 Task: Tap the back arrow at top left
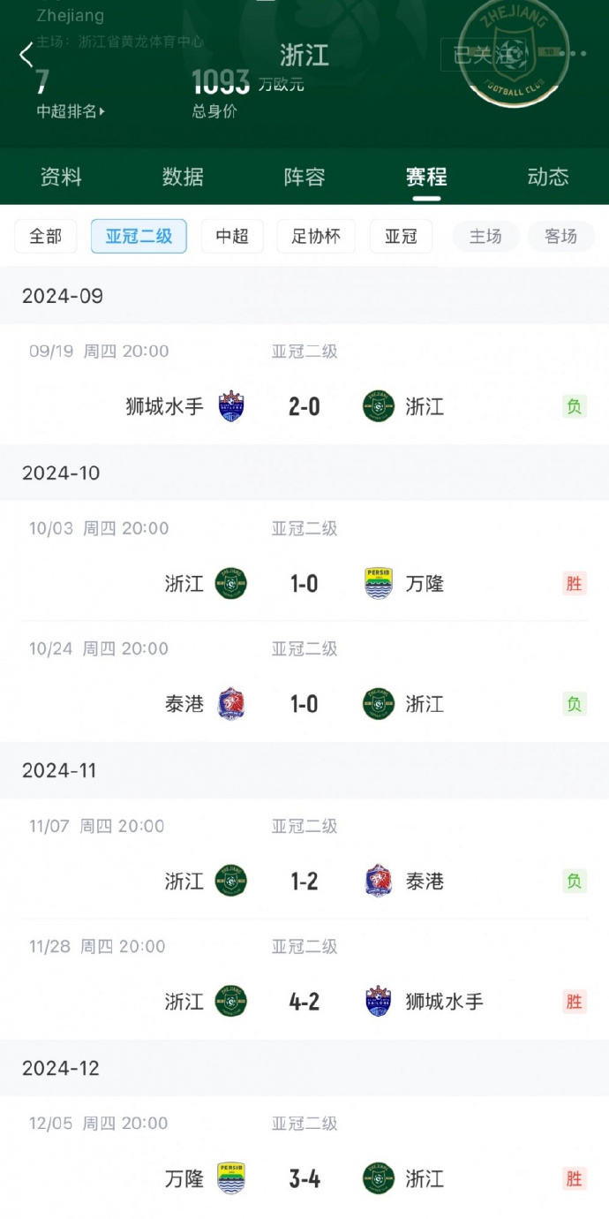26,55
